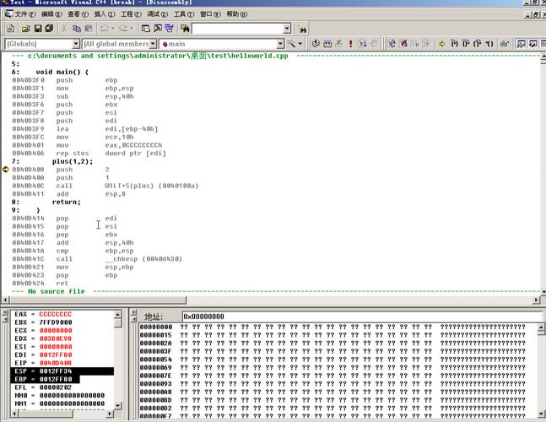Close the docked Memory pane
This screenshot has width=546, height=422.
tap(133, 312)
